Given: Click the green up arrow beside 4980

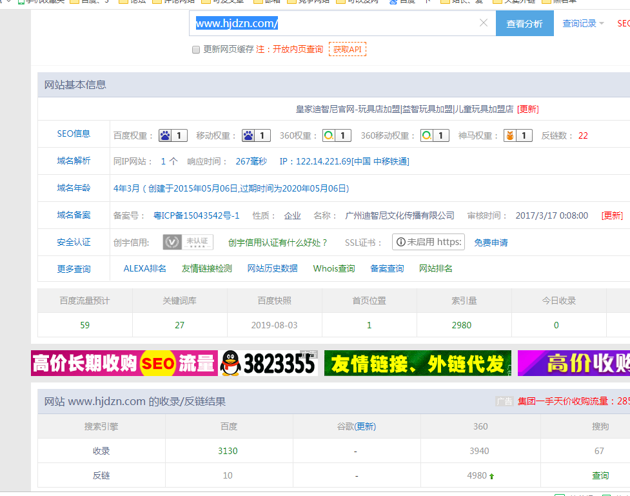Looking at the screenshot, I should click(x=491, y=476).
